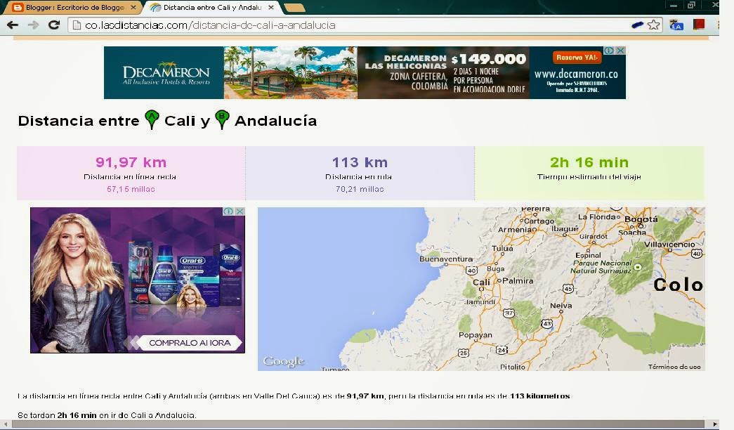Click the blue plugin icon in address bar

point(637,25)
